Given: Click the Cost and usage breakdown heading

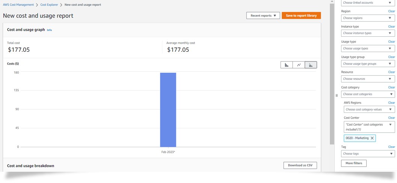Looking at the screenshot, I should pyautogui.click(x=31, y=165).
